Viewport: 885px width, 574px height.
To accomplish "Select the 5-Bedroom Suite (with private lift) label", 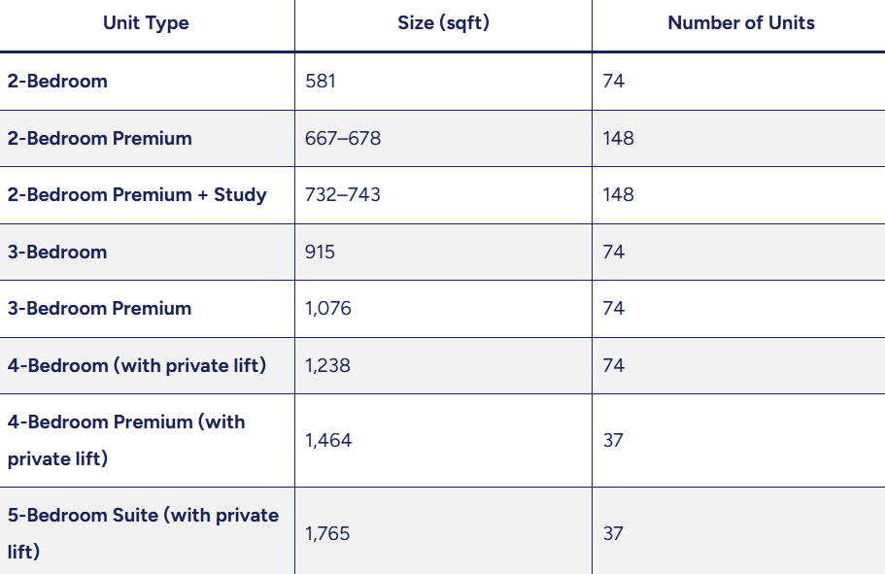I will click(x=143, y=533).
